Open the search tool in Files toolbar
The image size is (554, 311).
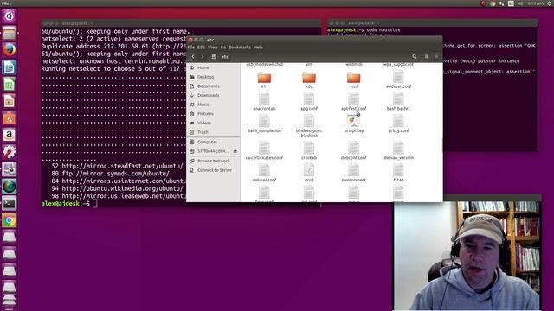click(414, 56)
